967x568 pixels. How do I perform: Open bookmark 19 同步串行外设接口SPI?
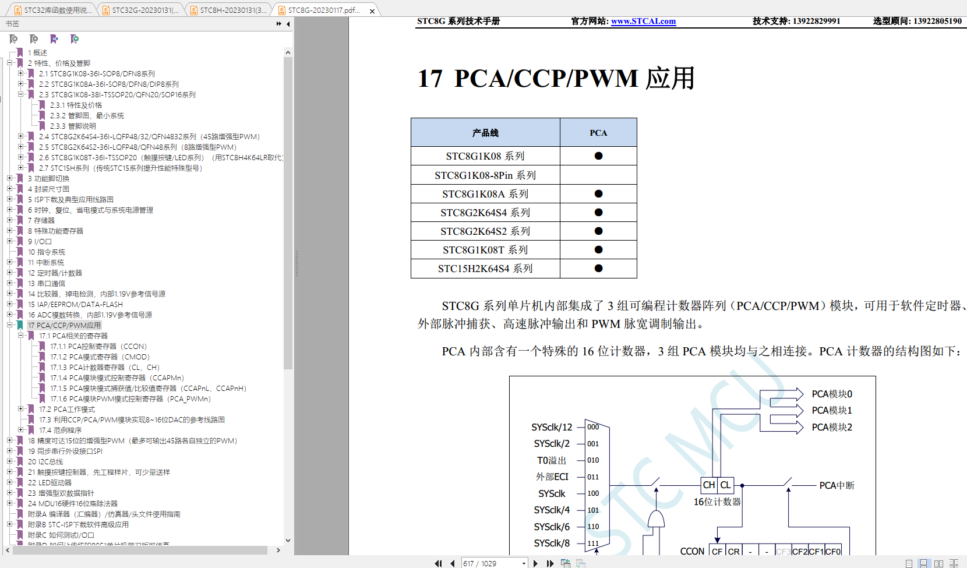65,451
